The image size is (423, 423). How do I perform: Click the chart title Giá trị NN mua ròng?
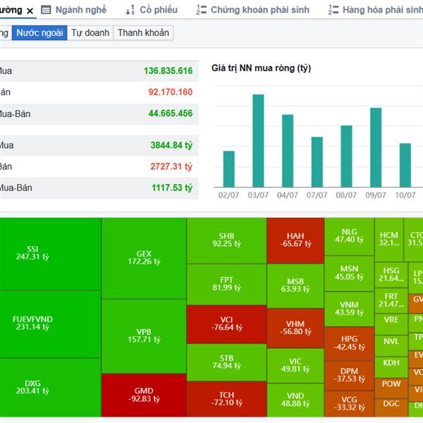click(x=261, y=68)
